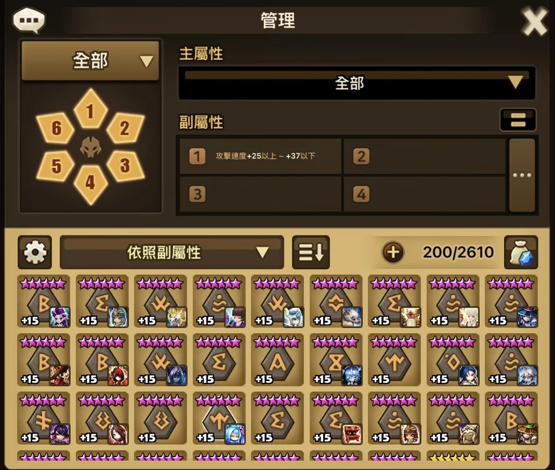
Task: Click the plus icon to expand rune storage
Action: coord(393,252)
